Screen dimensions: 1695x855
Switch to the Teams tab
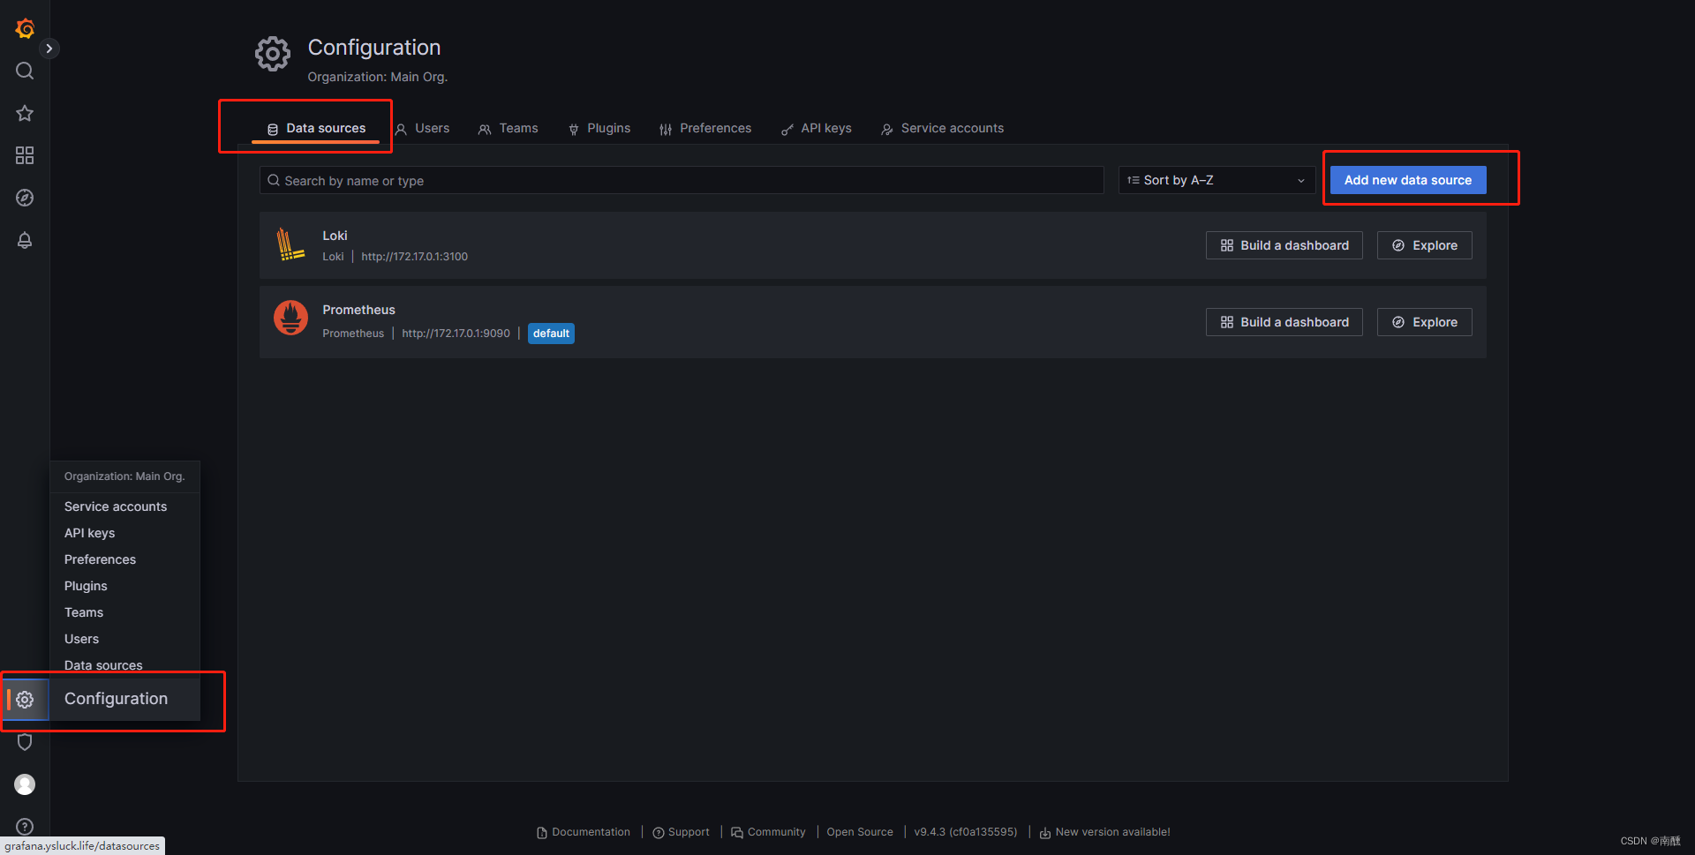pyautogui.click(x=508, y=129)
